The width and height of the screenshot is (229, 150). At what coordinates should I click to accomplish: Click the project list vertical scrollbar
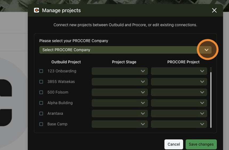(x=211, y=98)
